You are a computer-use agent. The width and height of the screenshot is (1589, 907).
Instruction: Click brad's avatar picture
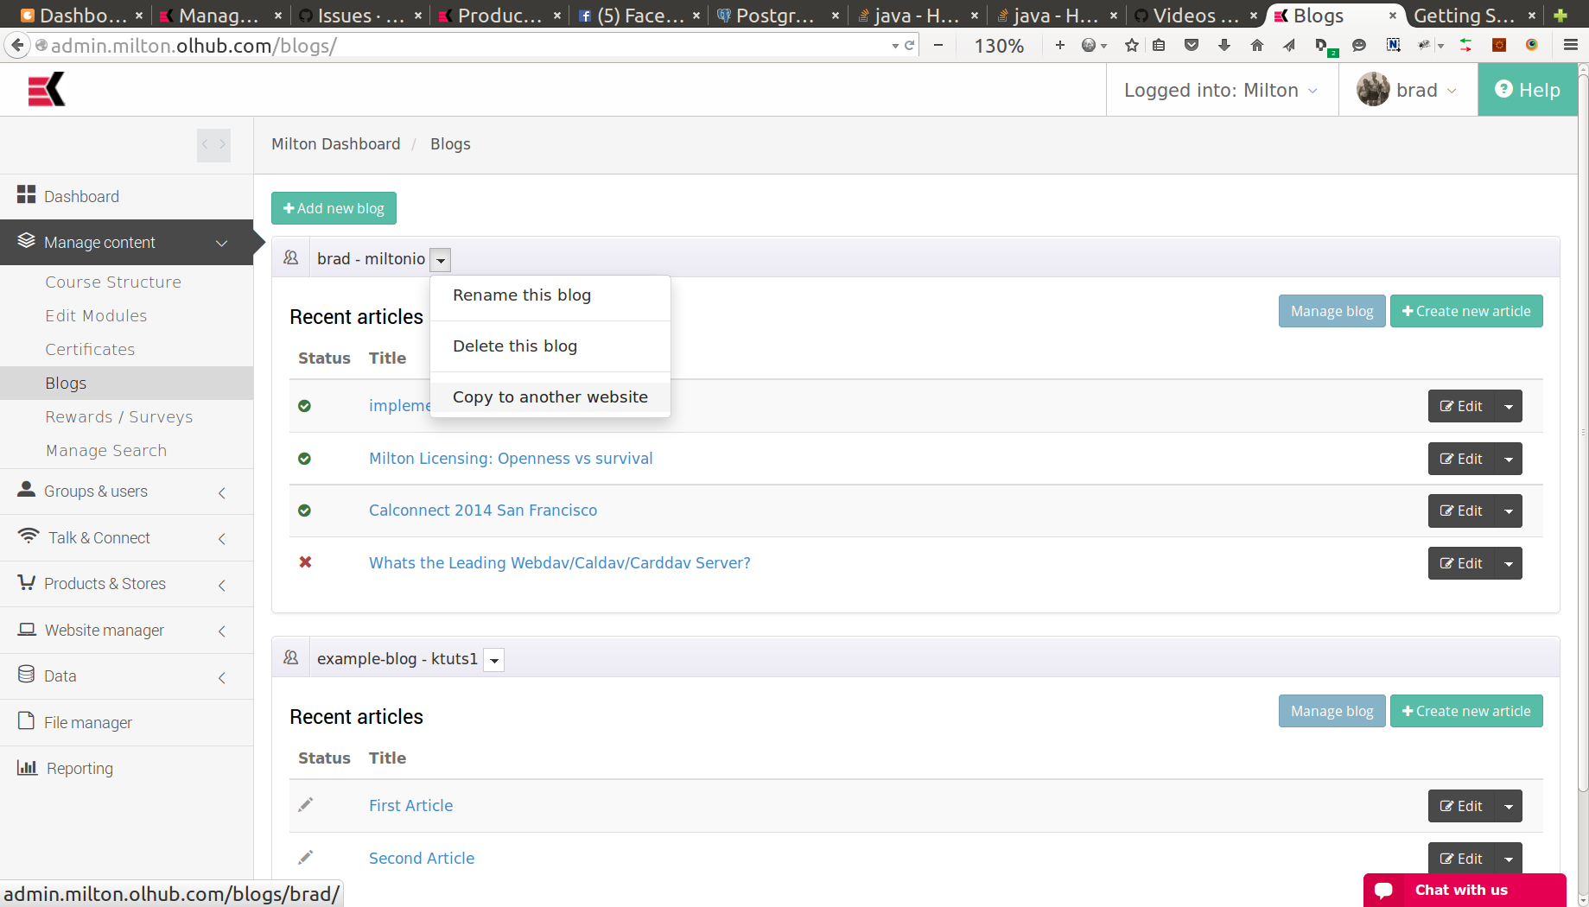point(1373,90)
